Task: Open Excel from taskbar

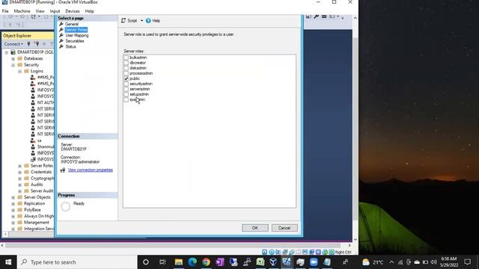Action: (260, 262)
